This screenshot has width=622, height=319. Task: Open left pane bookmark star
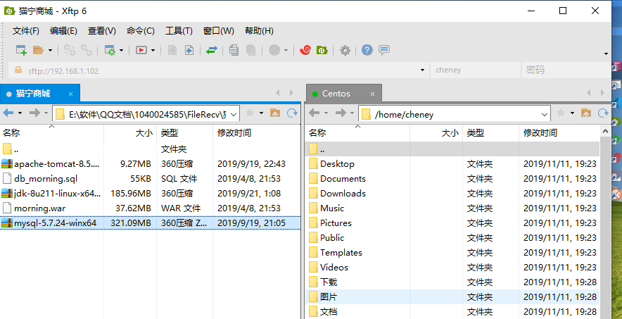250,113
